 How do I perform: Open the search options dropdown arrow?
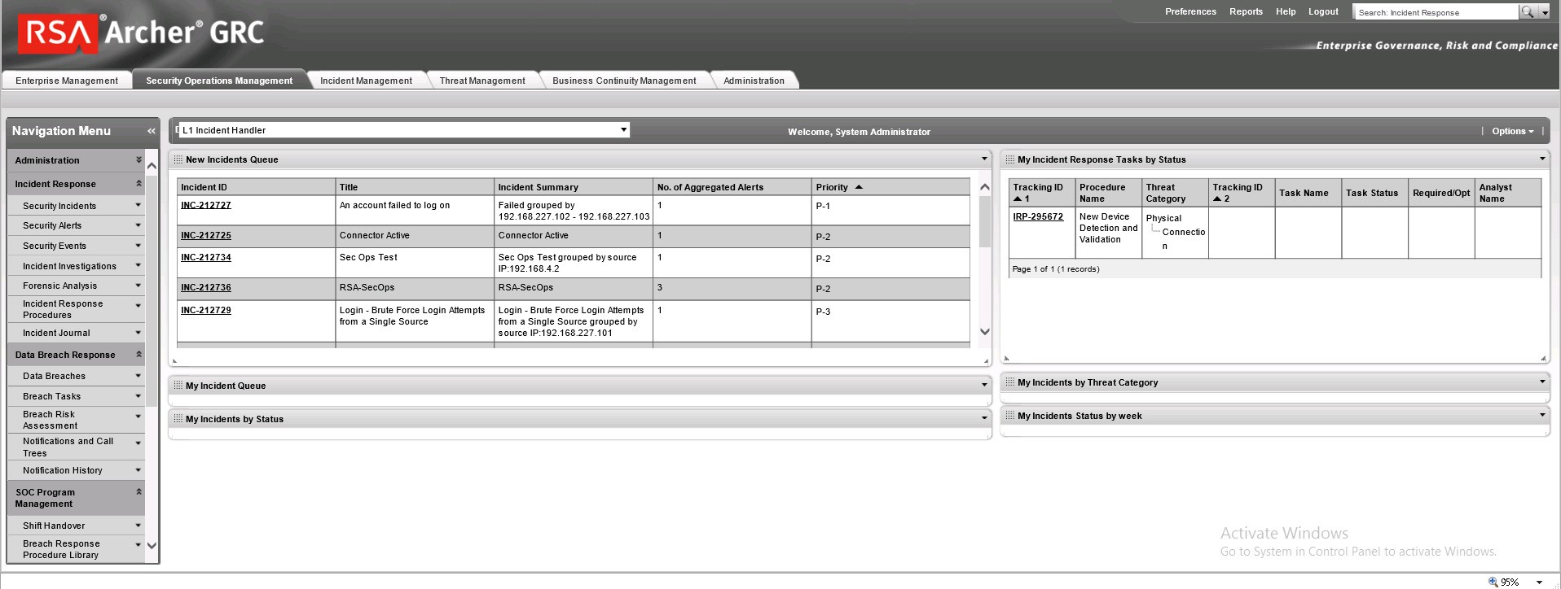click(1545, 12)
